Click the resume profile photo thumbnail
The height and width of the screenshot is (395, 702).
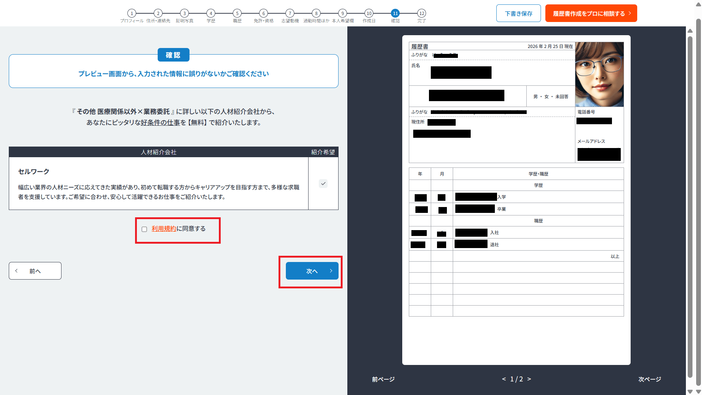tap(599, 74)
